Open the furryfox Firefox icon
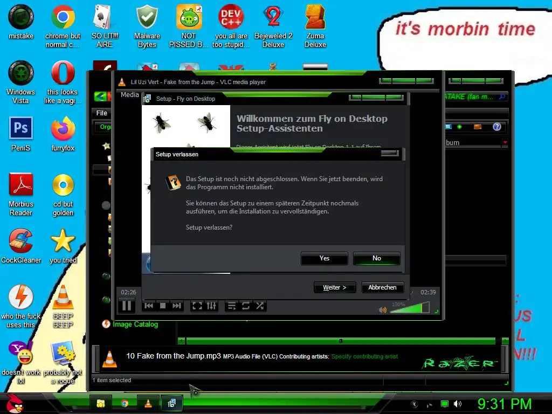 (63, 134)
